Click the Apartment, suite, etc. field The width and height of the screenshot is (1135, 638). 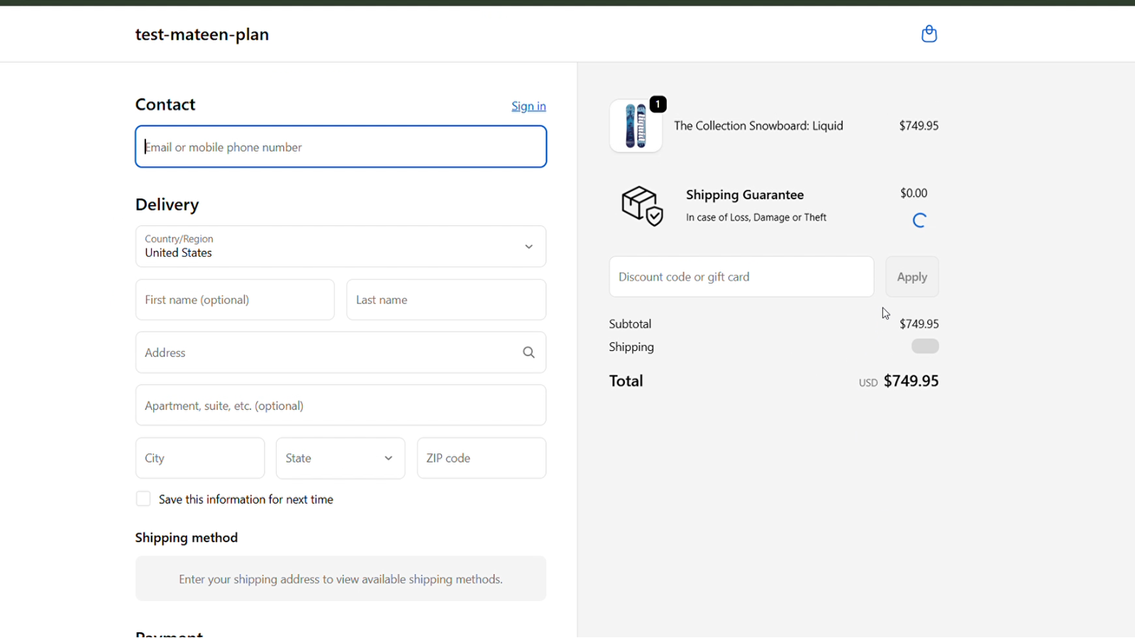(x=340, y=405)
